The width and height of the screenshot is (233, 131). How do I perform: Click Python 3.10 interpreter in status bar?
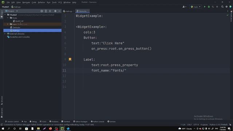[218, 124]
